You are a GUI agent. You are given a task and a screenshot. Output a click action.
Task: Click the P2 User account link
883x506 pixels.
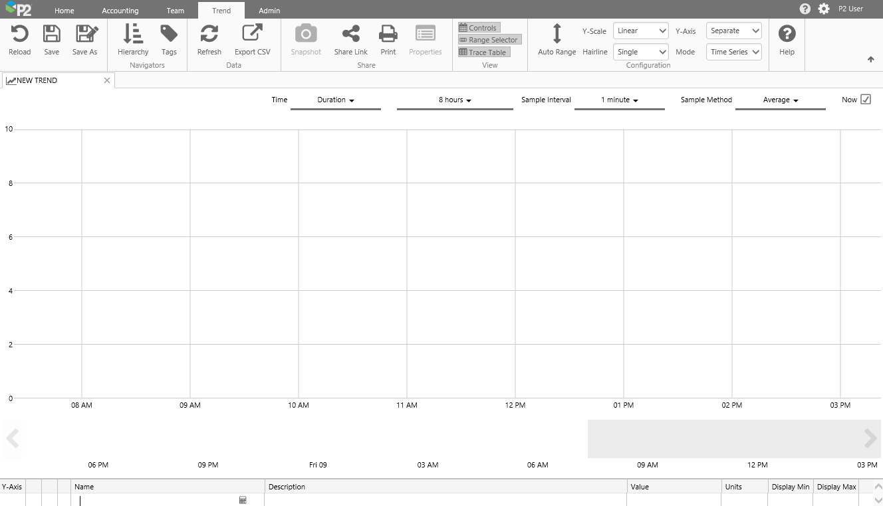tap(850, 9)
